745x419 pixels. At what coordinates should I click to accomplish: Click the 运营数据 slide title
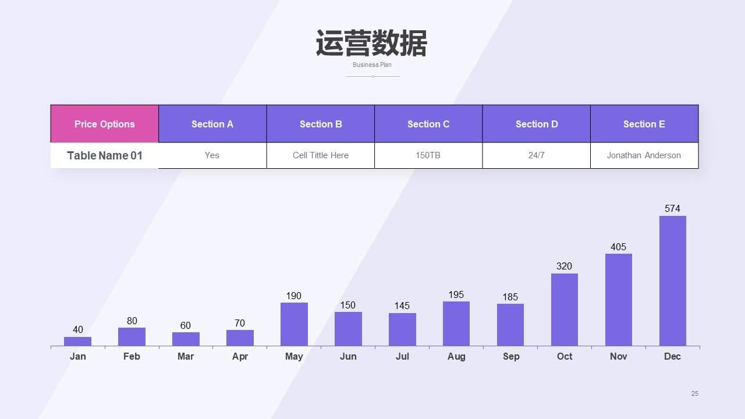click(x=371, y=44)
